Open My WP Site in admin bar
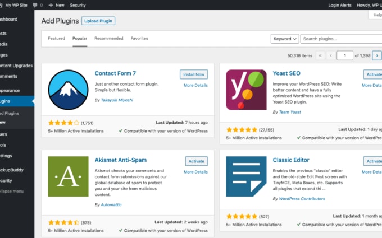The height and width of the screenshot is (238, 382). click(13, 5)
